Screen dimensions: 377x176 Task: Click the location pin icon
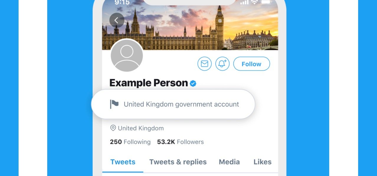pyautogui.click(x=113, y=128)
